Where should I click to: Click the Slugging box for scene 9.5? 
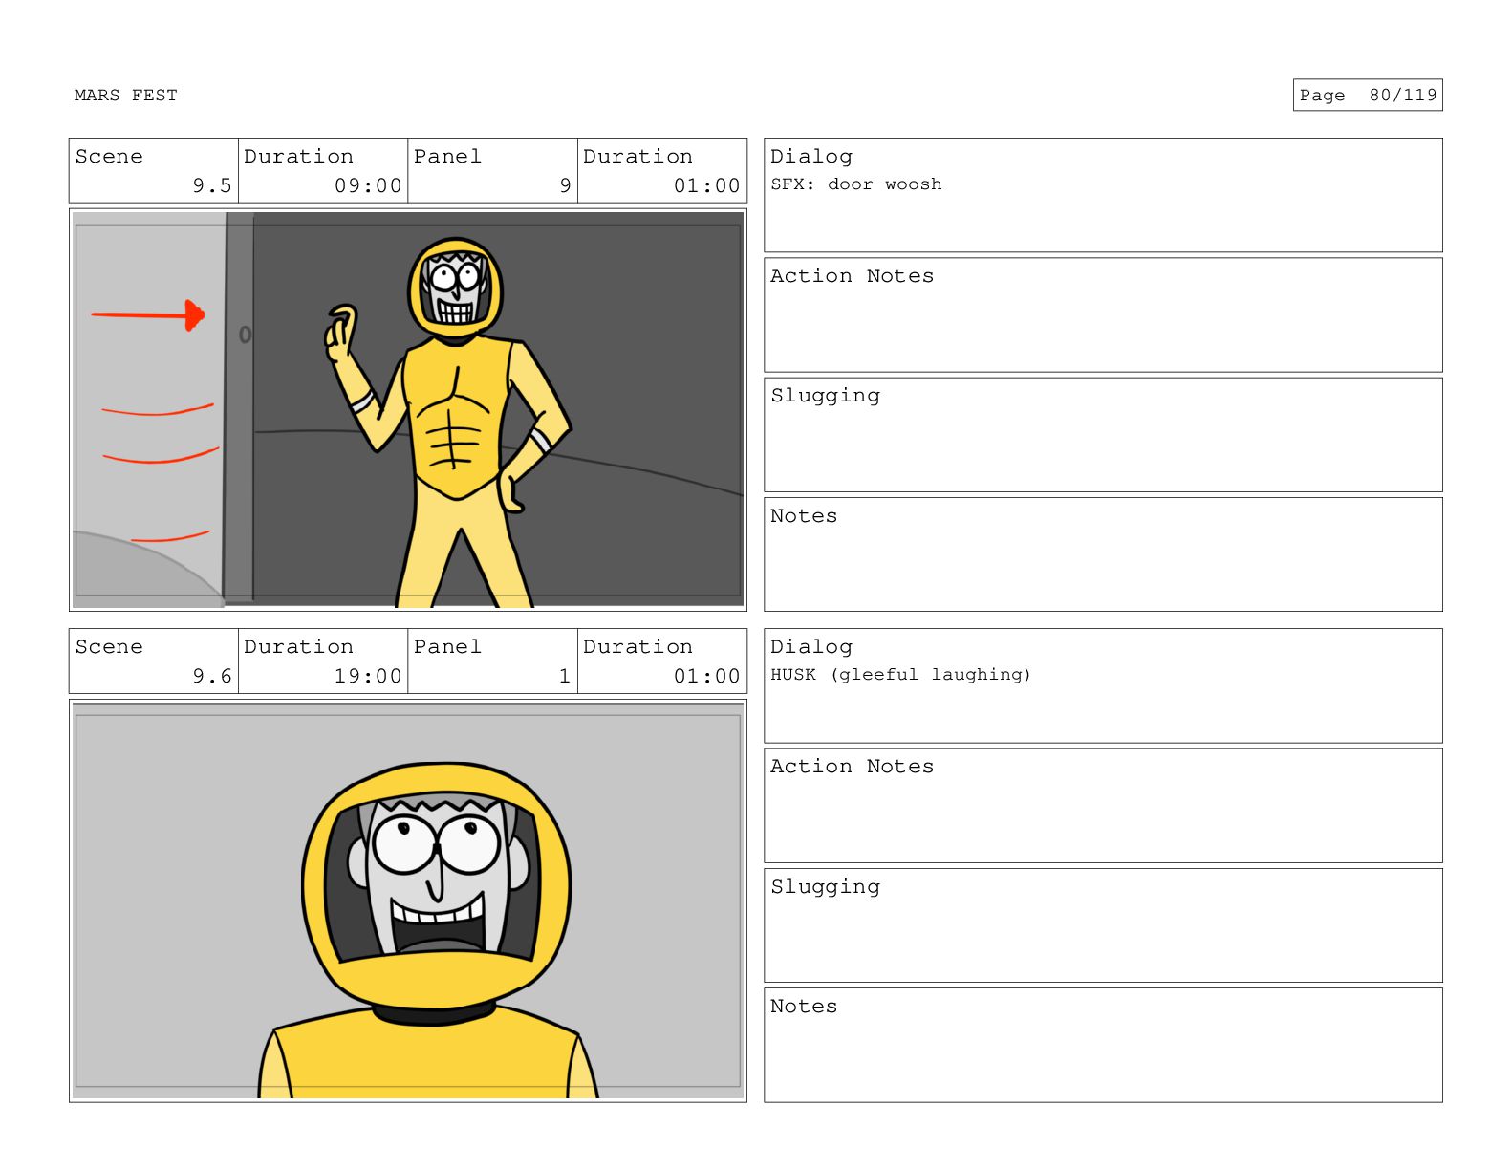click(1103, 435)
